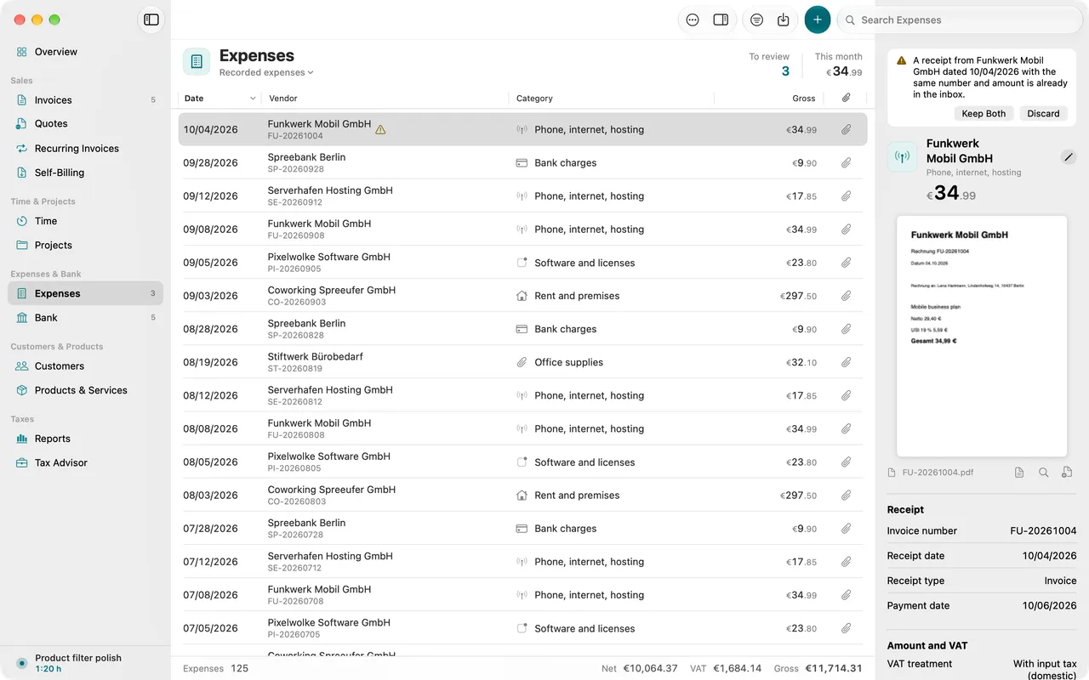Open Self-Billing in the sidebar
Screen dimensions: 1089x680
pyautogui.click(x=85, y=173)
